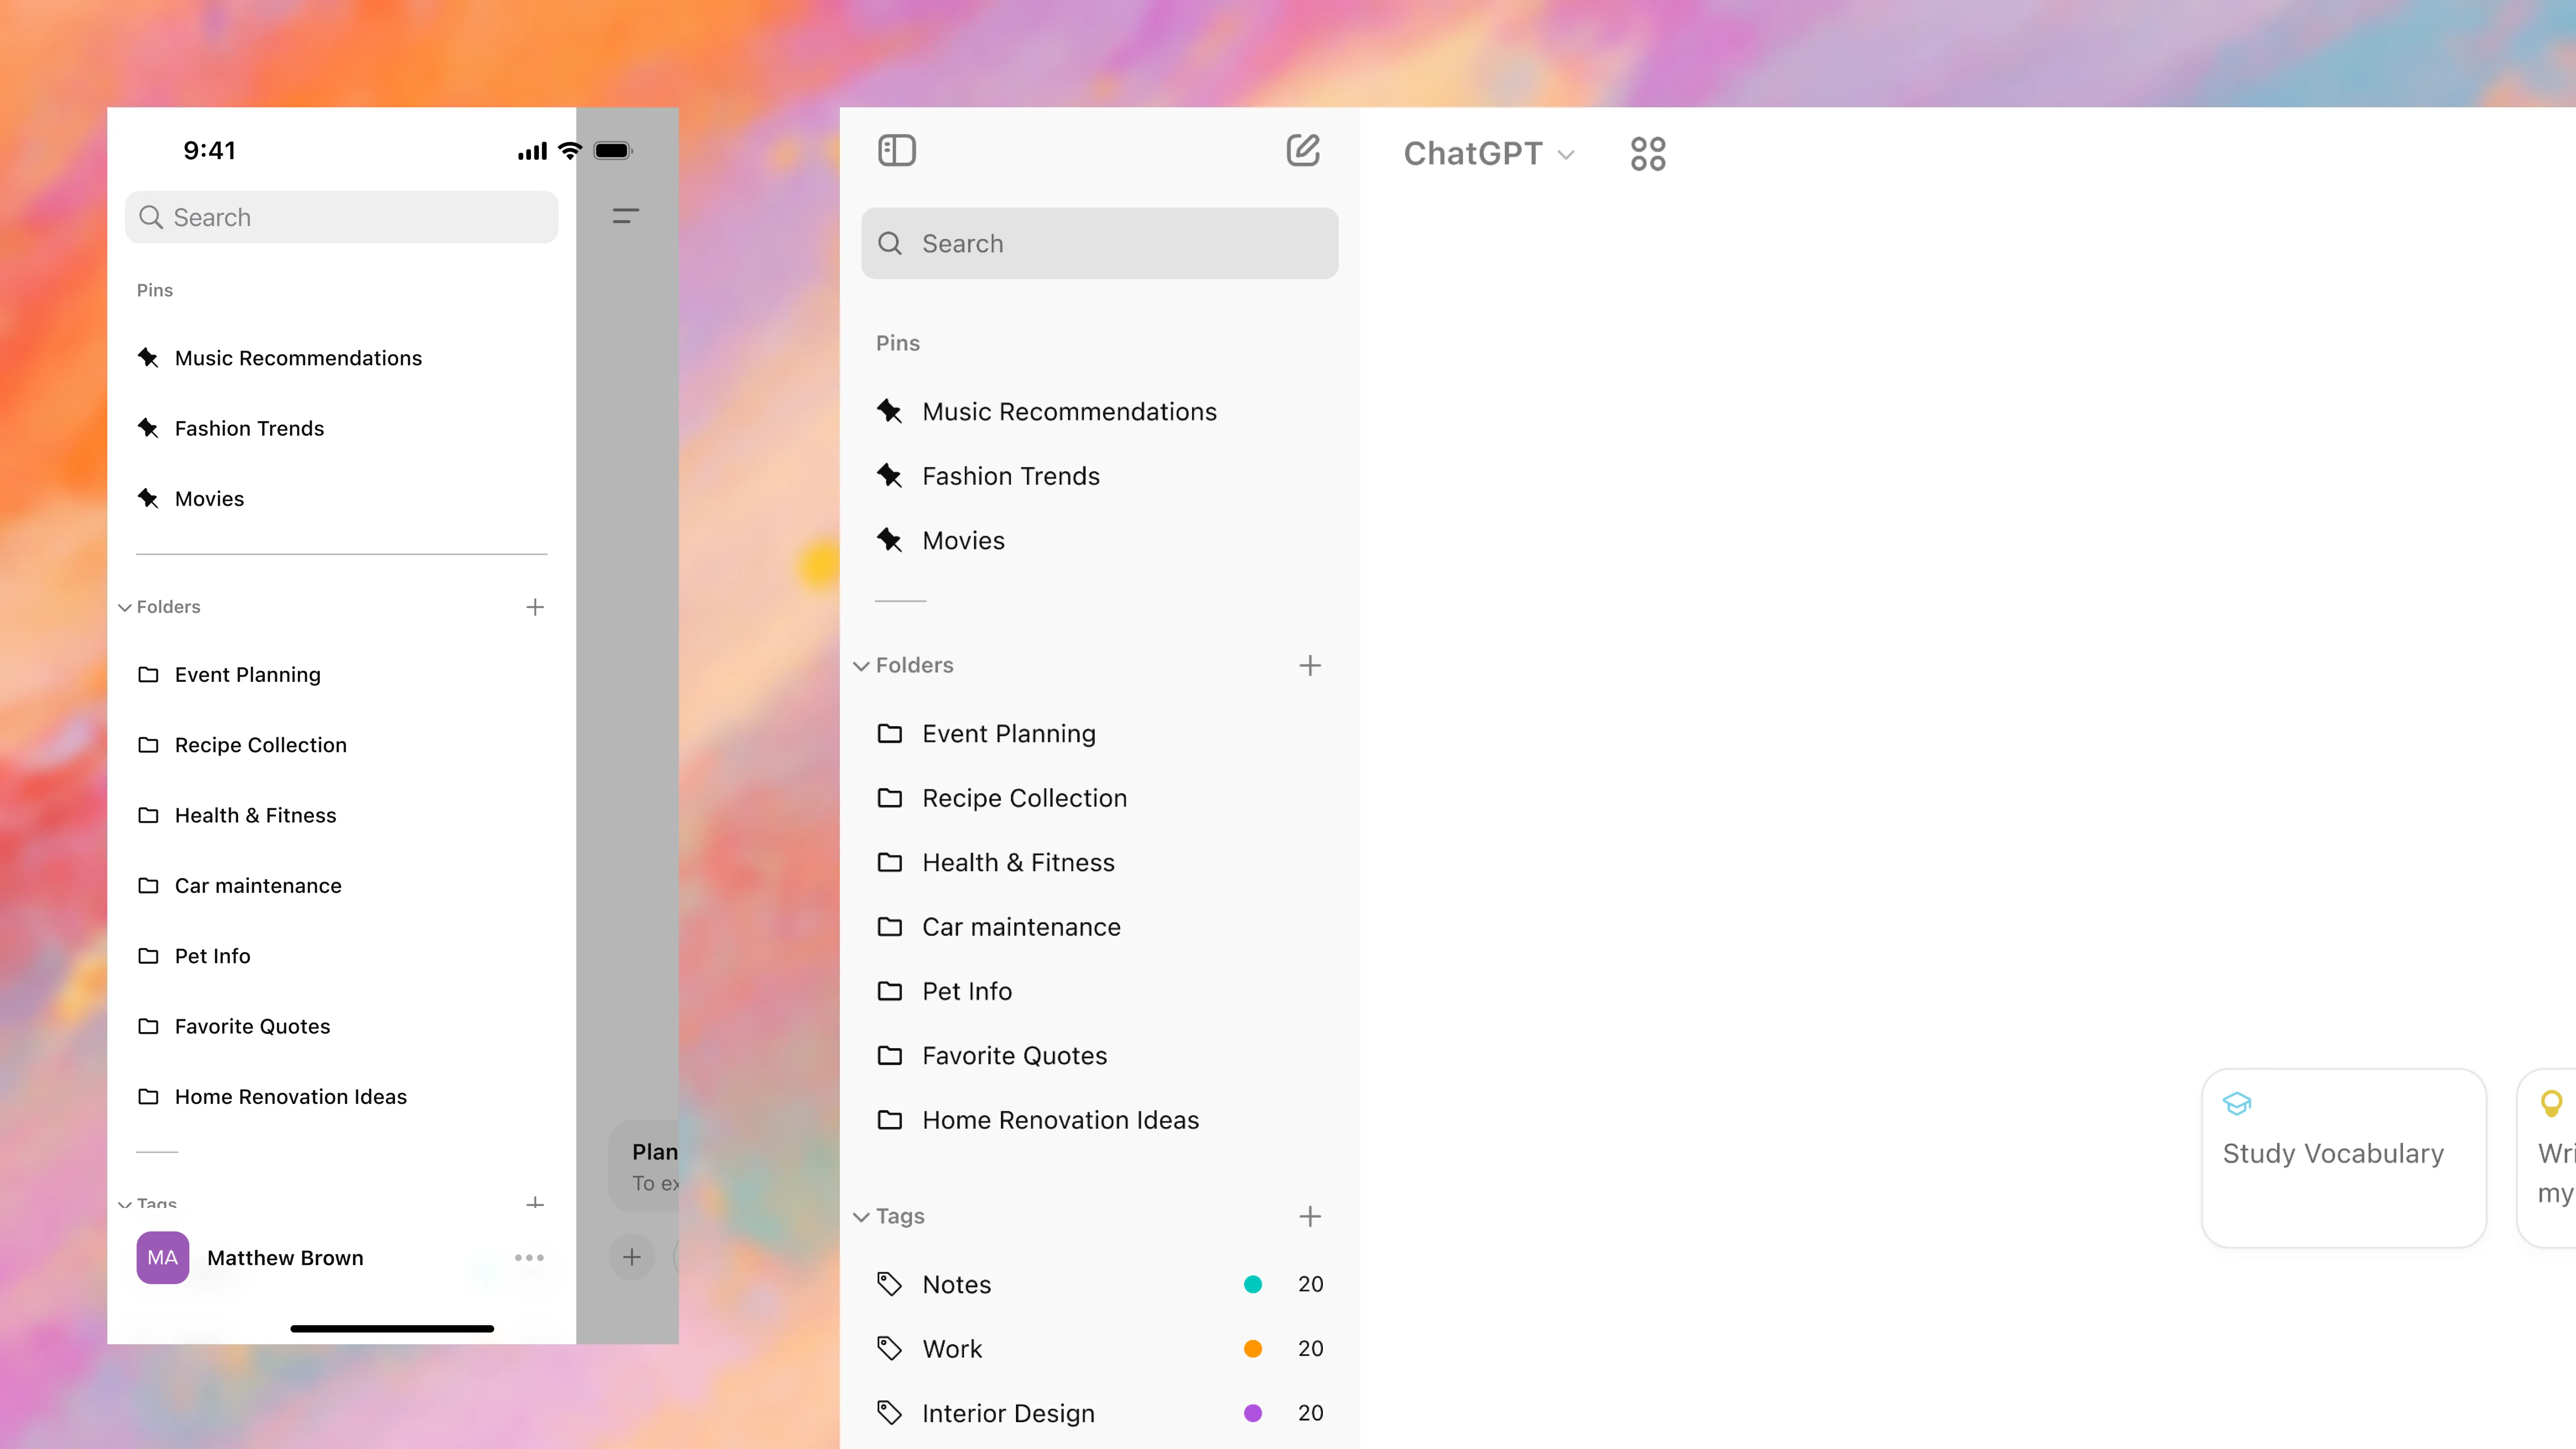Add a new tag in desktop sidebar
Viewport: 2576px width, 1449px height.
(x=1310, y=1216)
